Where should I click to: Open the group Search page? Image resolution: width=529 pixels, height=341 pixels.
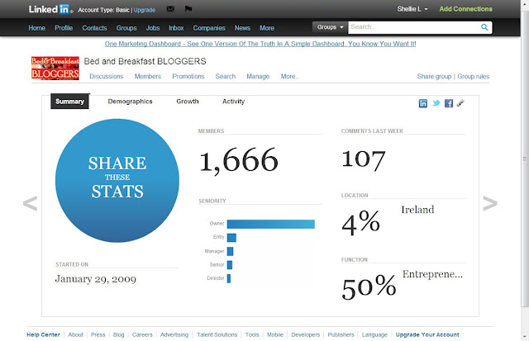click(226, 76)
